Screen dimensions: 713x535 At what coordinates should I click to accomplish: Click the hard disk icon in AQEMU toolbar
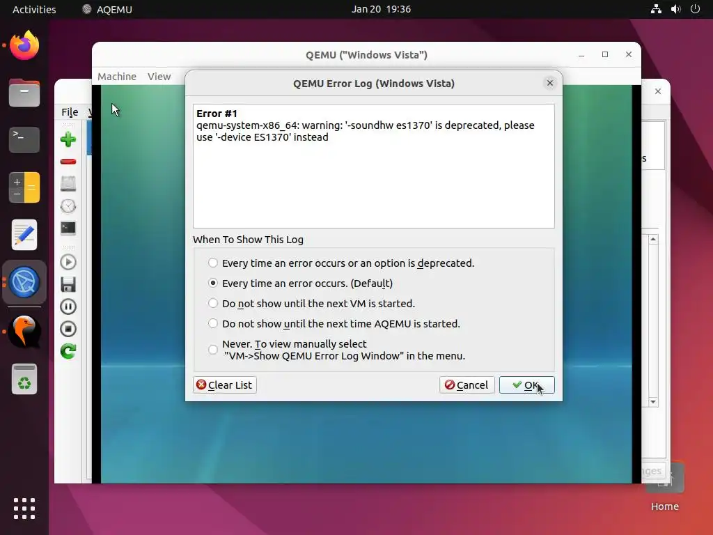(68, 184)
